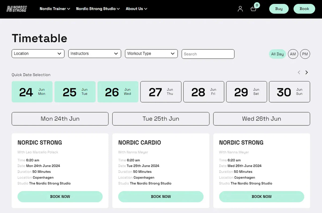Click the Mon 24th Jun column header
The width and height of the screenshot is (322, 213).
(x=60, y=119)
